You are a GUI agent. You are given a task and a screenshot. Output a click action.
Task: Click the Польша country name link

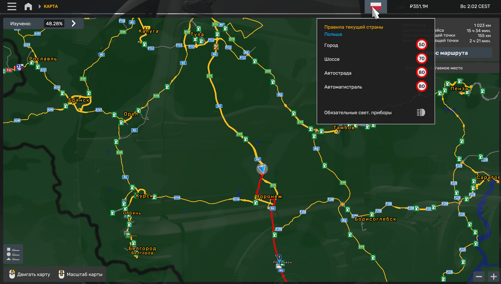click(x=333, y=34)
